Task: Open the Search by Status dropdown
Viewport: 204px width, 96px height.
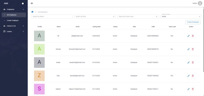Action: click(x=181, y=16)
